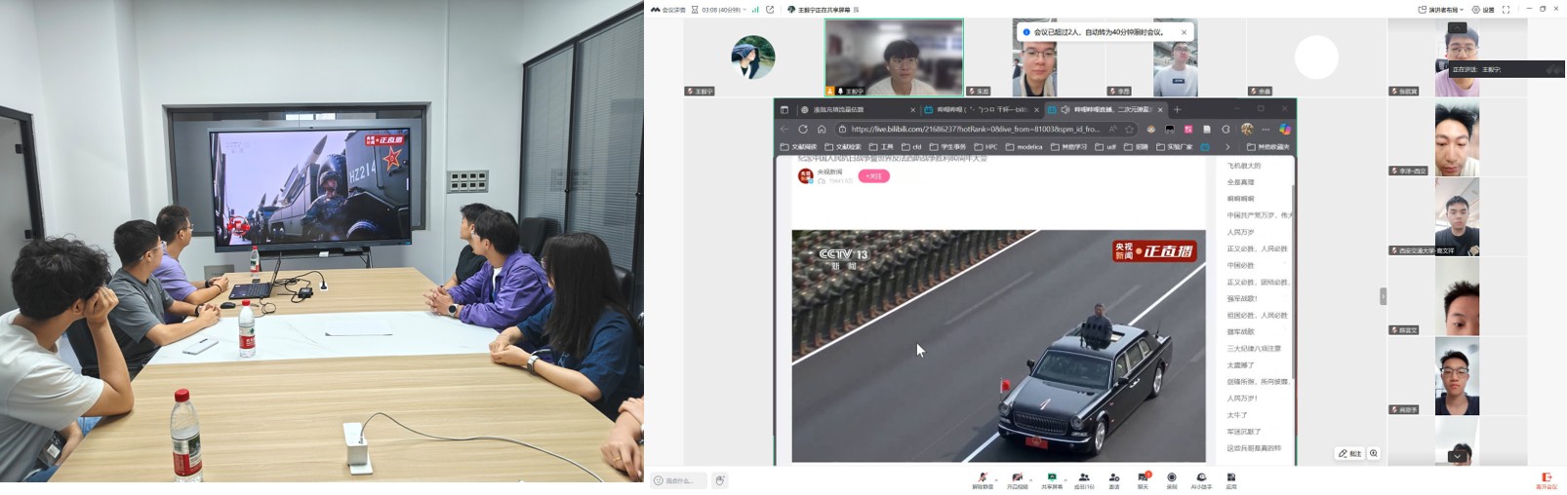Click the record meeting icon
Image resolution: width=1567 pixels, height=495 pixels.
(1172, 477)
